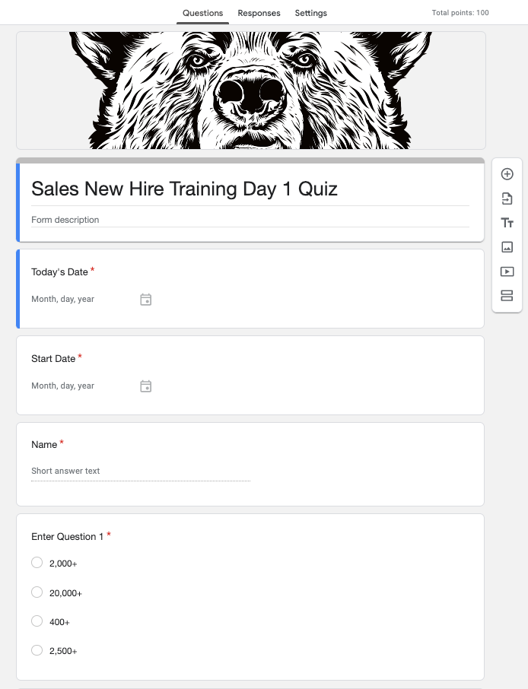Go to the Questions tab

tap(202, 13)
